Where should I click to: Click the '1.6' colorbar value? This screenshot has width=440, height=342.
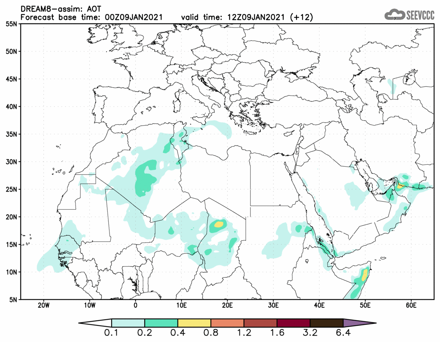coord(277,333)
